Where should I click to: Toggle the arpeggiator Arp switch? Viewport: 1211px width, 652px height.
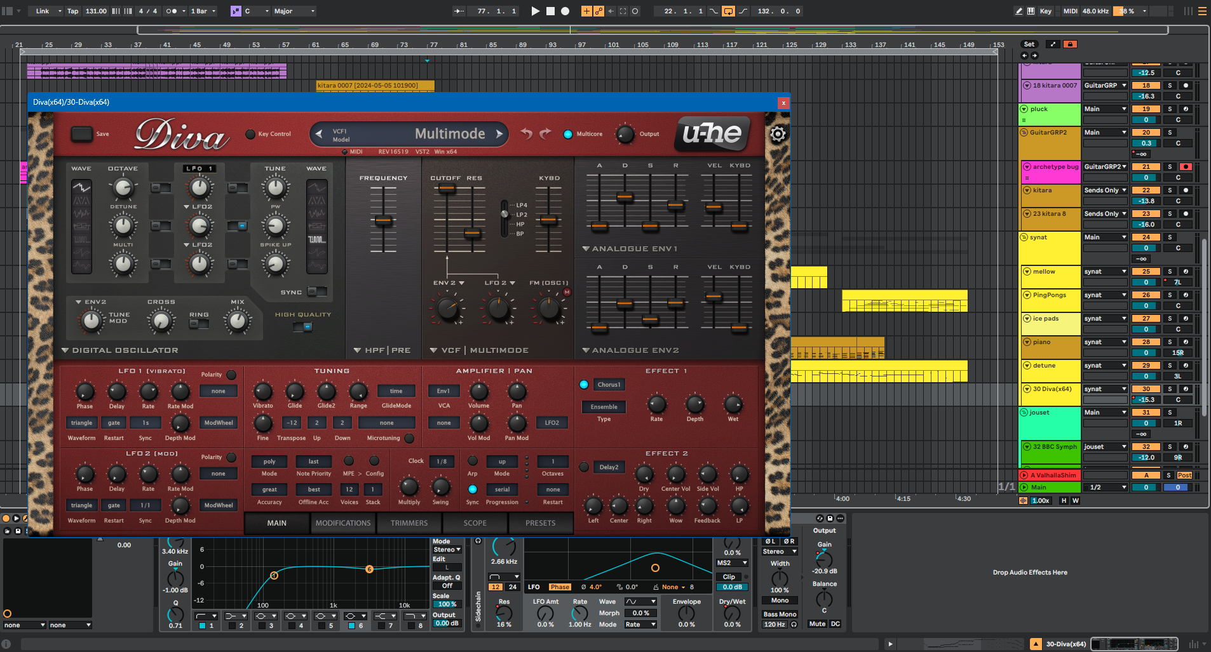(x=472, y=461)
